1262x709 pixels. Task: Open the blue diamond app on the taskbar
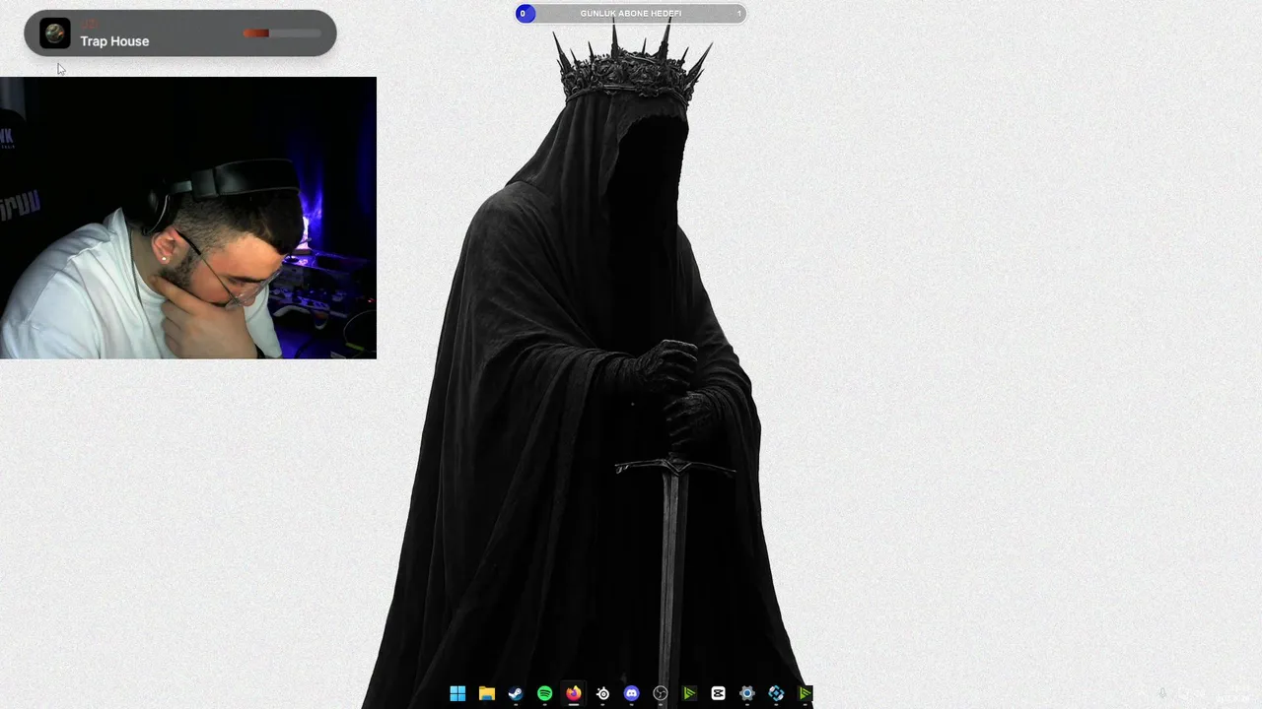point(776,693)
